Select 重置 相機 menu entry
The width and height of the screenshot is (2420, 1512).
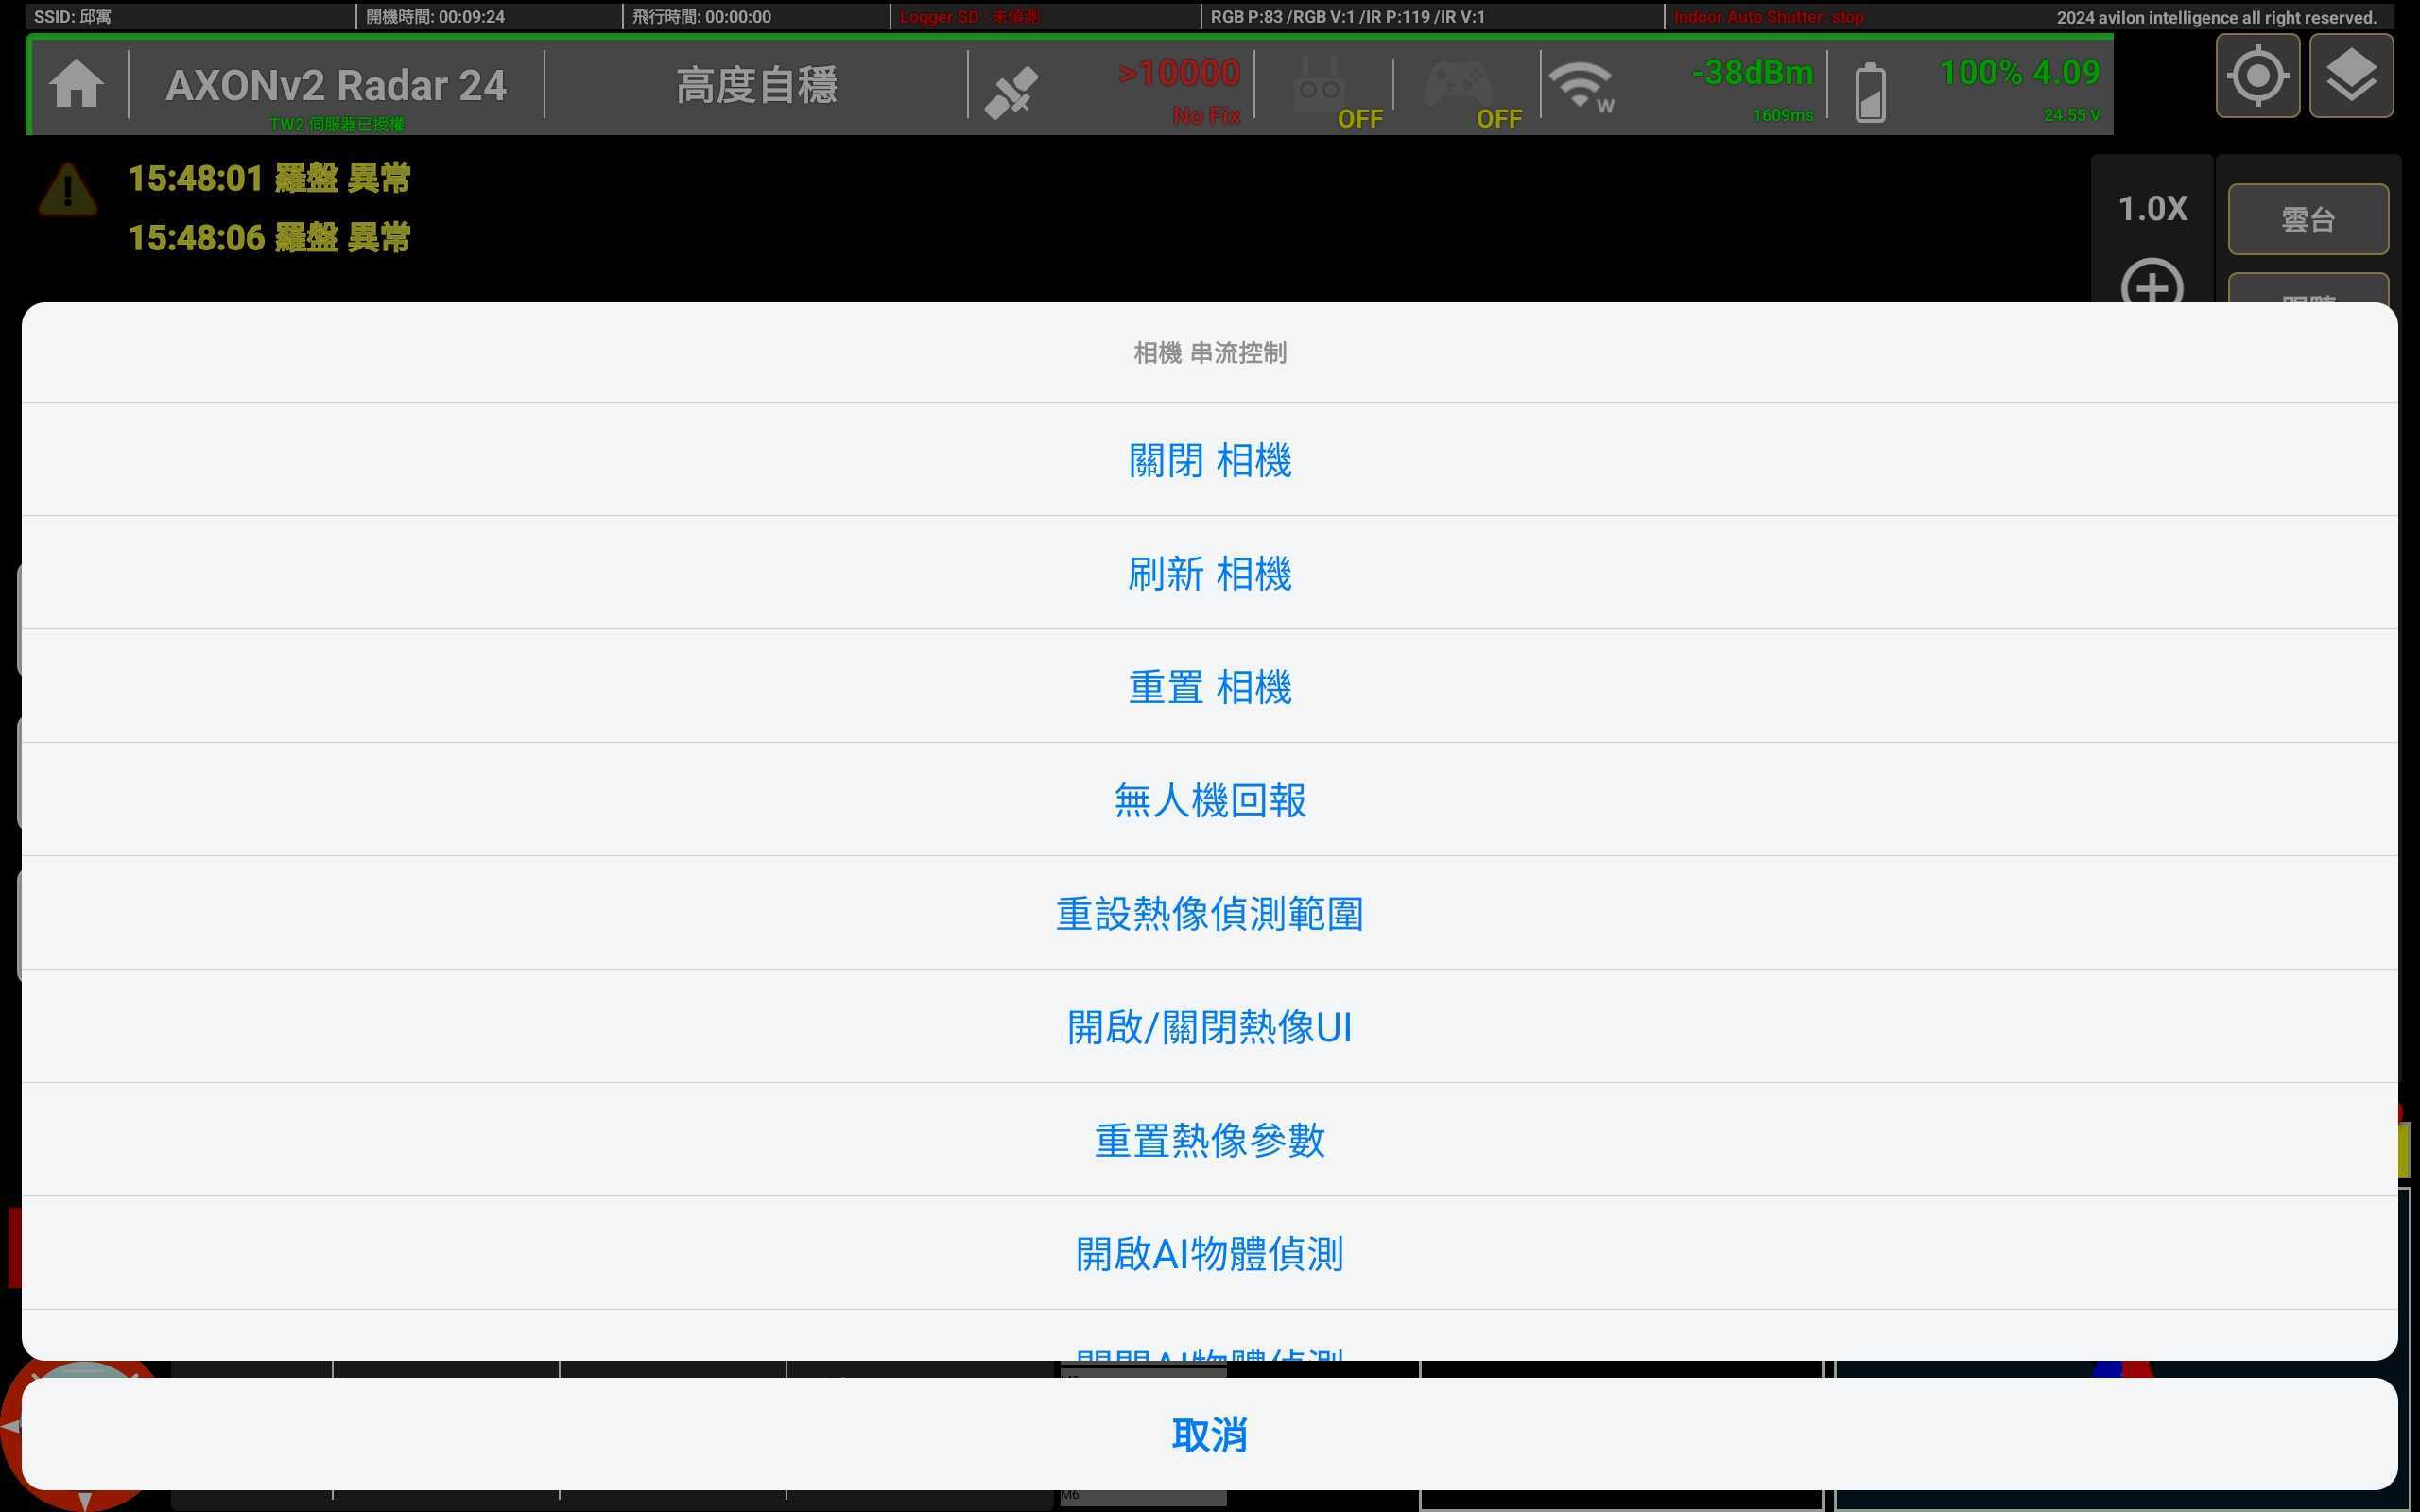tap(1209, 687)
